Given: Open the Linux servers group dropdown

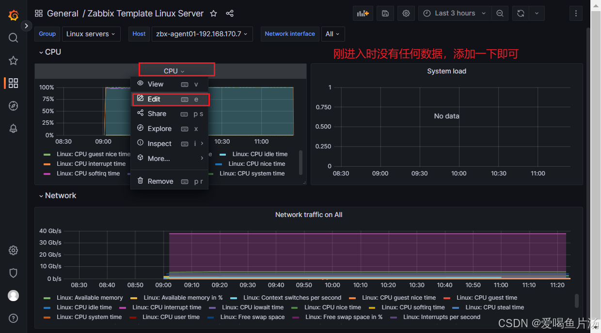Looking at the screenshot, I should click(91, 34).
